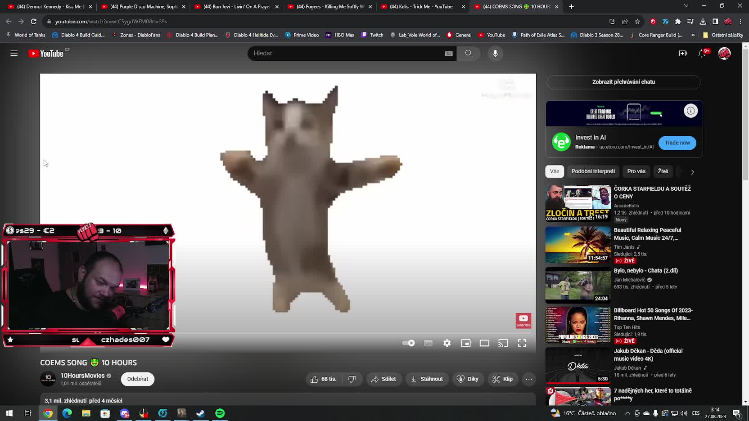Click Trade now on eToro ad
Viewport: 749px width, 421px height.
click(677, 143)
